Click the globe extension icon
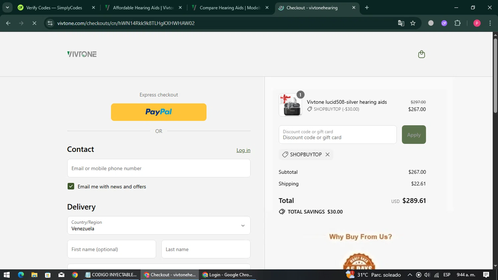Image resolution: width=498 pixels, height=280 pixels. (x=431, y=23)
